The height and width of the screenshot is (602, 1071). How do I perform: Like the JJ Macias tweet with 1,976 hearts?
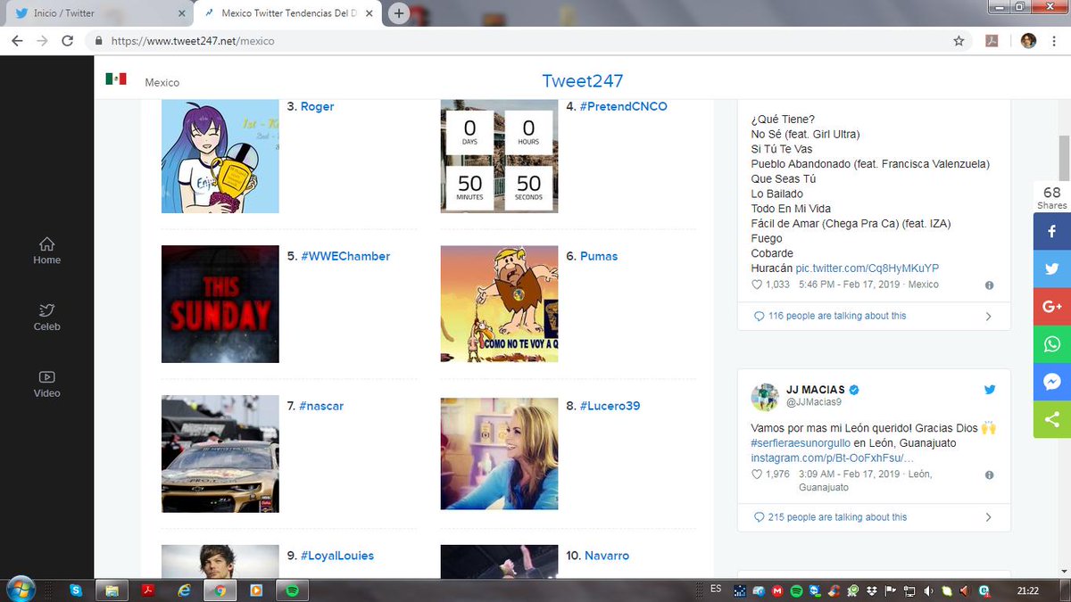757,474
